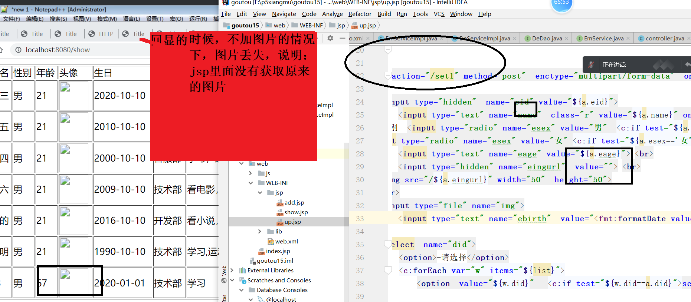The image size is (691, 302).
Task: Open IntelliJ Build menu
Action: 384,14
